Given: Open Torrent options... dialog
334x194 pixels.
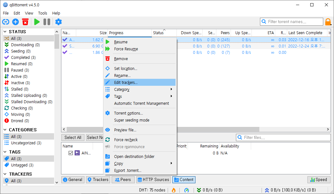Looking at the screenshot, I should pyautogui.click(x=140, y=113).
